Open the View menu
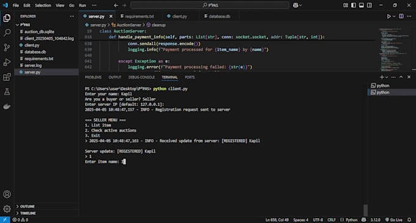Viewport: 416px width, 223px height. 60,6
